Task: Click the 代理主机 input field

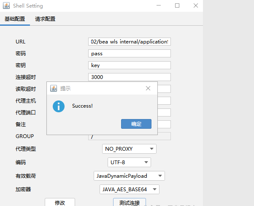Action: coord(164,101)
